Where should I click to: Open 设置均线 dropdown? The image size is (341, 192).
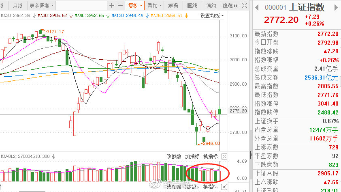pyautogui.click(x=212, y=16)
